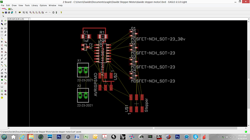Open the Display layers tool
250x140 pixels.
coord(2,24)
